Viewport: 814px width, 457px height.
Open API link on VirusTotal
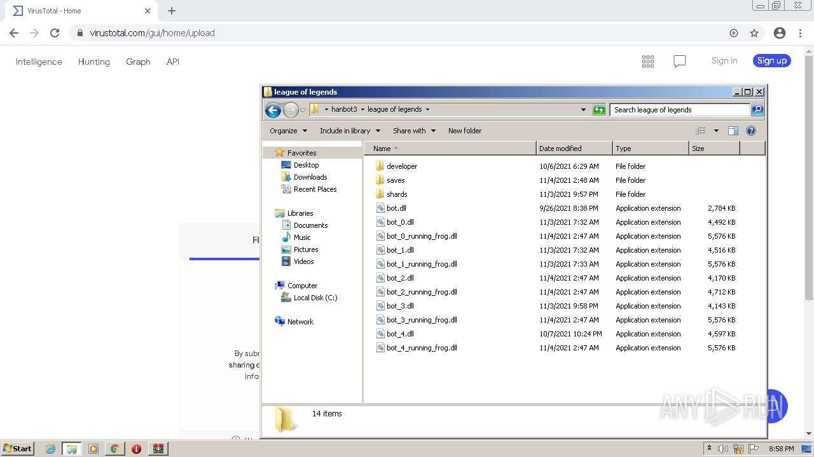coord(173,62)
